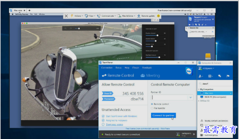Open the BeFunky Express menu on Mac
The height and width of the screenshot is (139, 239).
pyautogui.click(x=22, y=14)
